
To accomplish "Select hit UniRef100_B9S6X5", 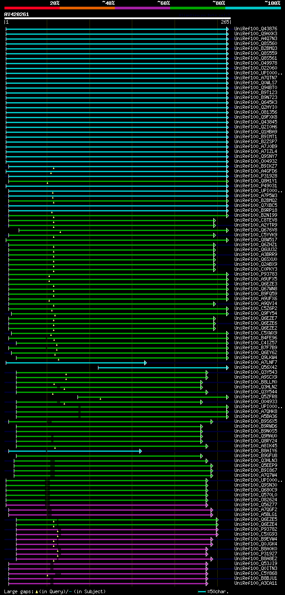I will point(256,421).
